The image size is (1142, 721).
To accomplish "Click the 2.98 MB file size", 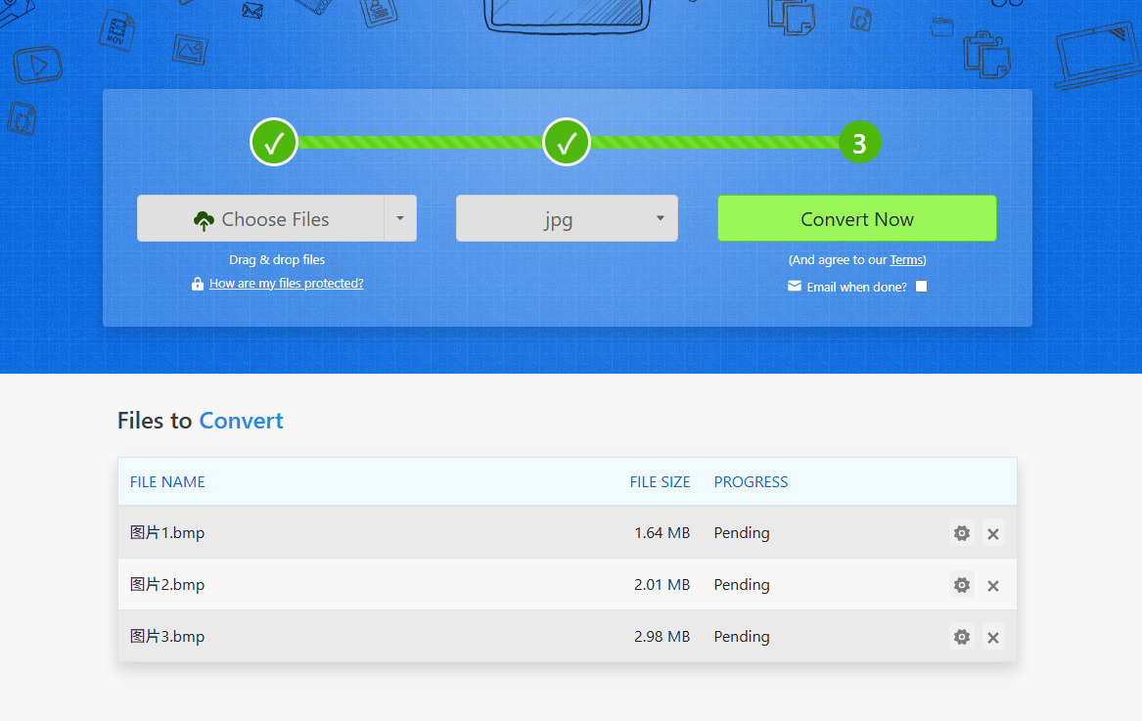I will tap(662, 637).
